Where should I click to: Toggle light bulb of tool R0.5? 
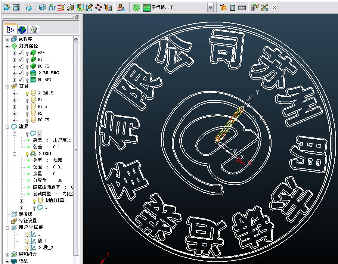(x=27, y=93)
